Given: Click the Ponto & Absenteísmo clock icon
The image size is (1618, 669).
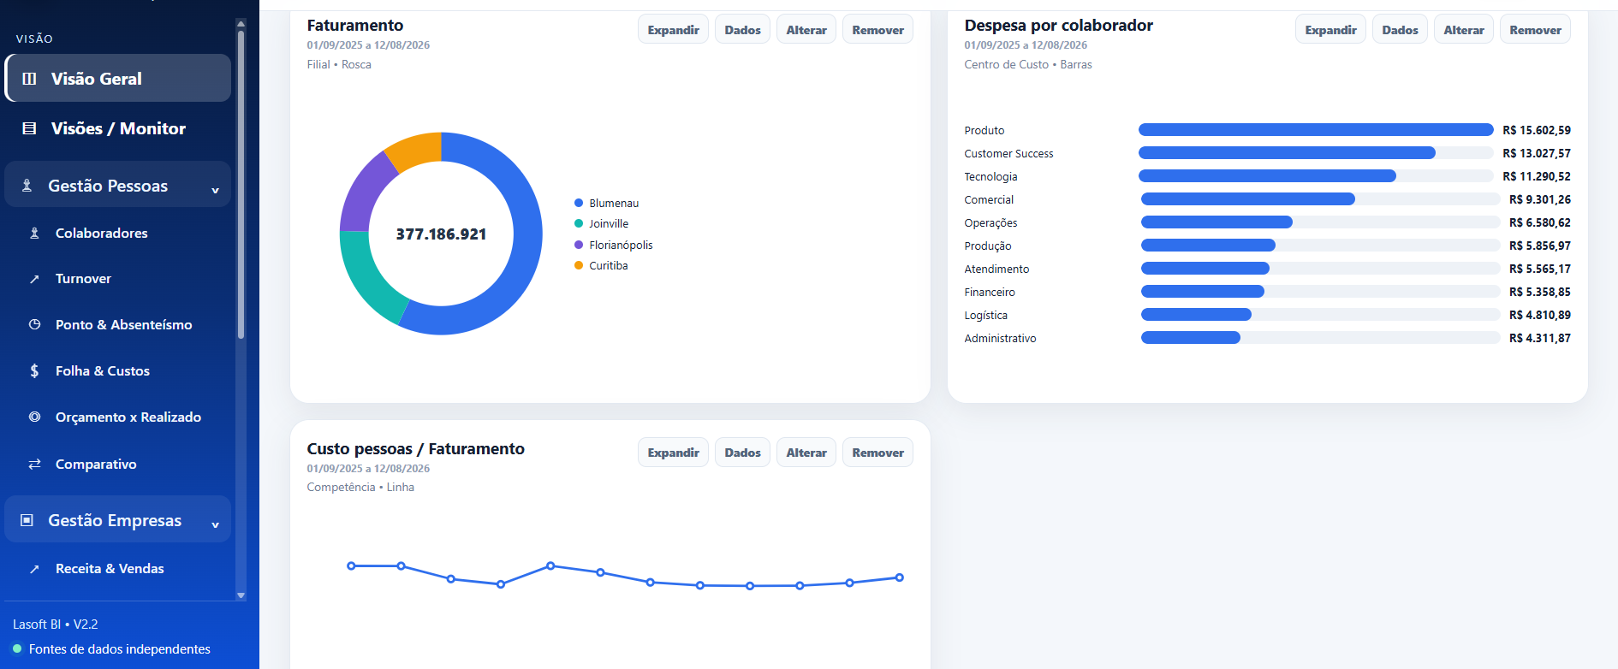Looking at the screenshot, I should point(34,325).
